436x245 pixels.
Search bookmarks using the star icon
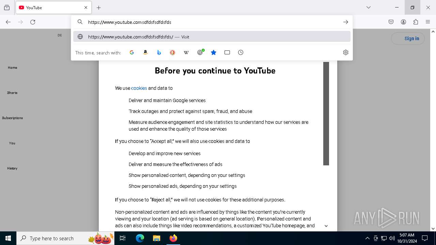point(214,52)
